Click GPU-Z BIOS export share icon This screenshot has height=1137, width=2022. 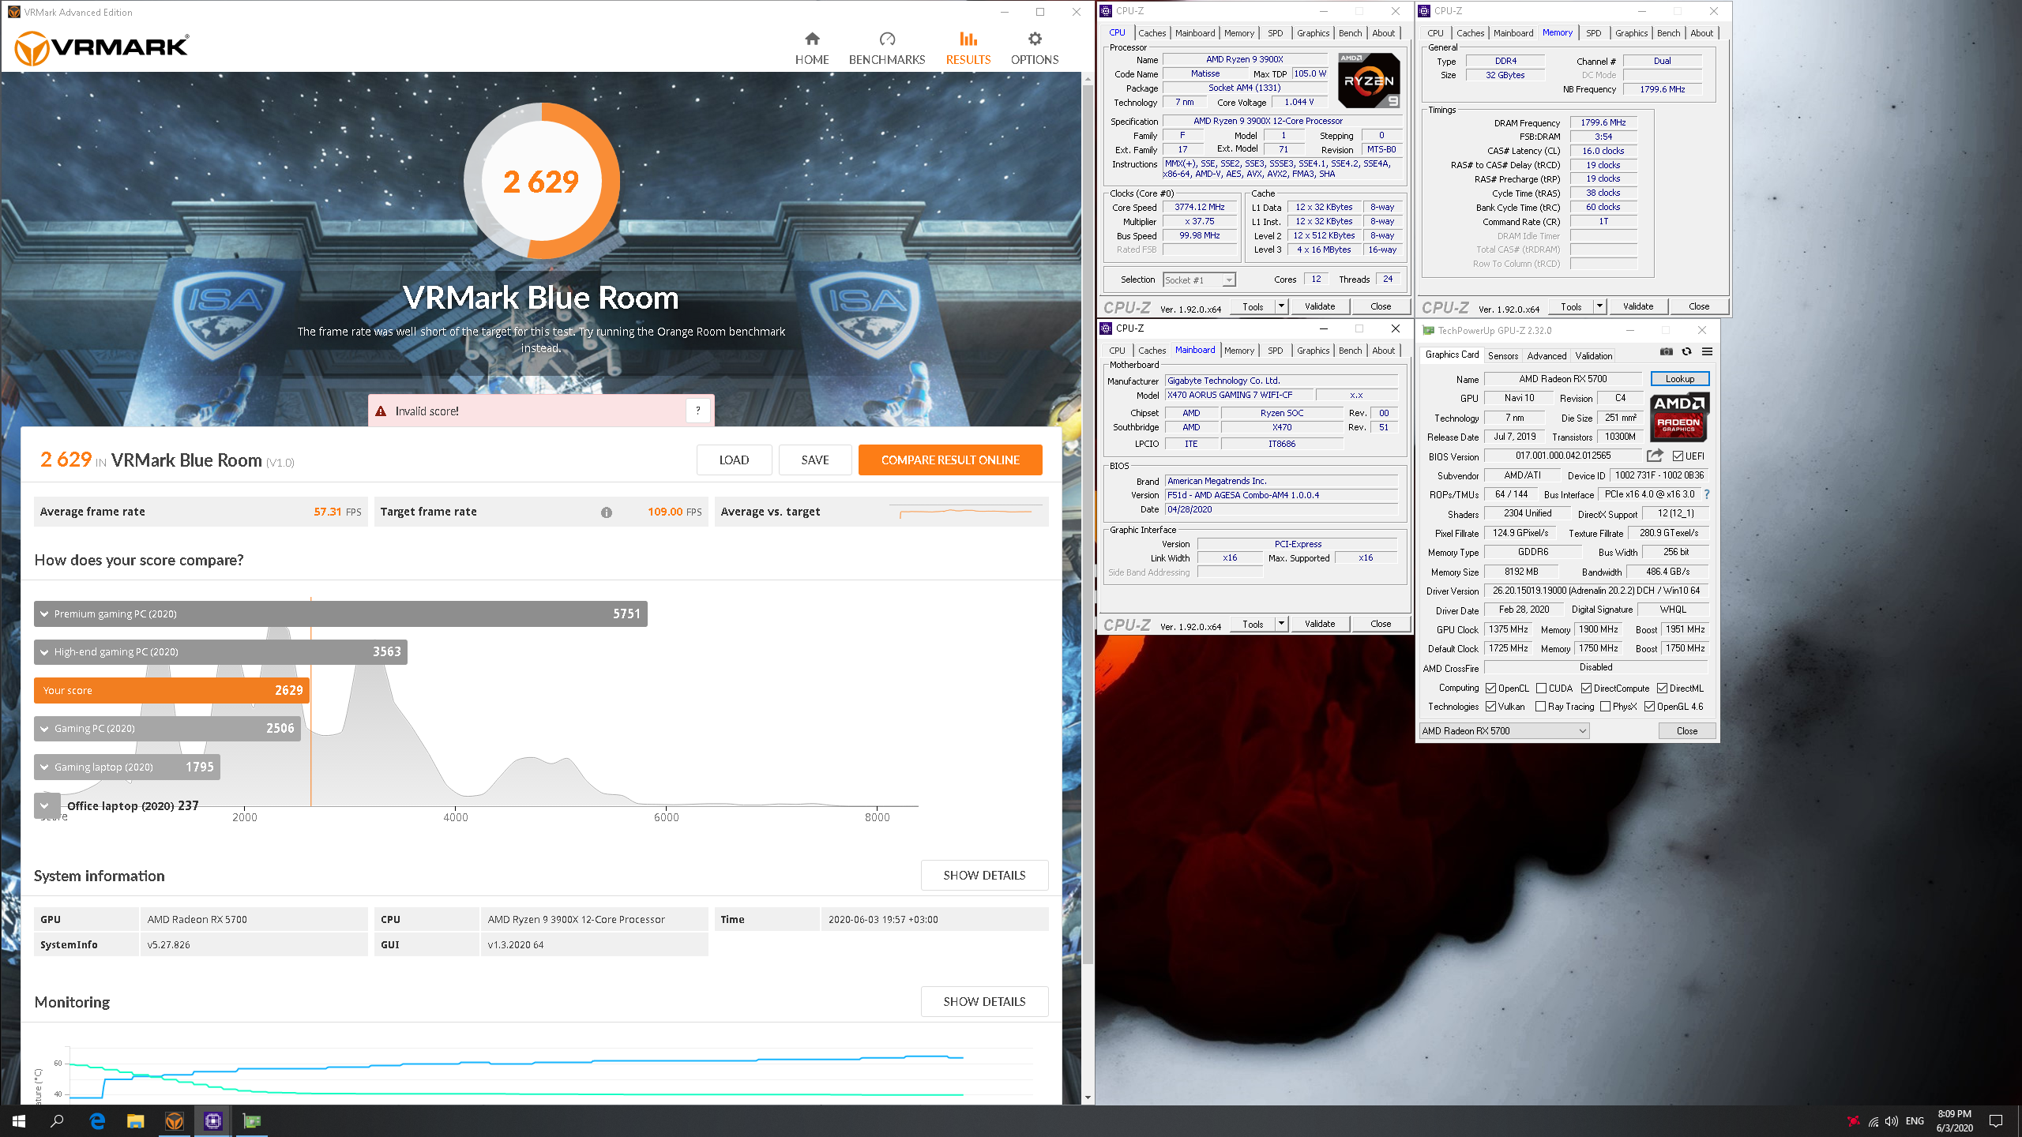point(1655,456)
